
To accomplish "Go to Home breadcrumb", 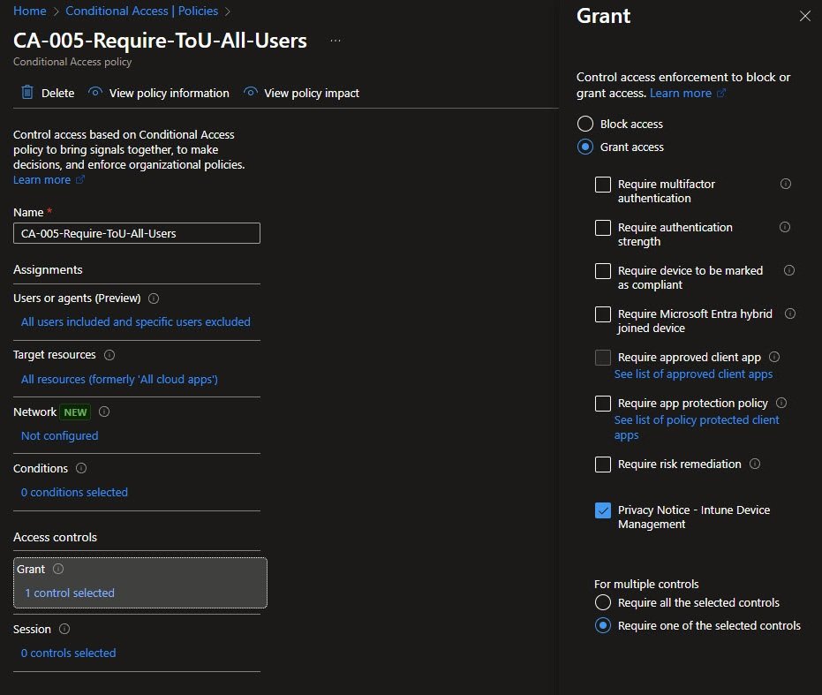I will [29, 11].
